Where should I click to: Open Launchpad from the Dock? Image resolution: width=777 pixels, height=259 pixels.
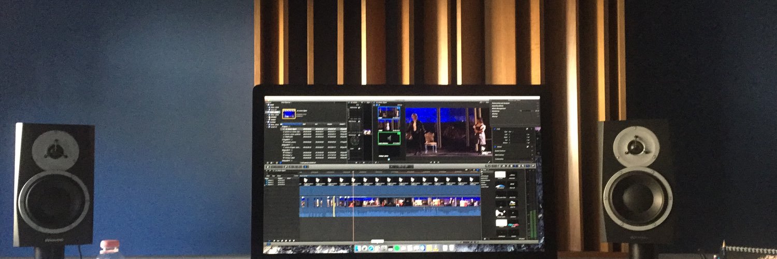point(365,248)
